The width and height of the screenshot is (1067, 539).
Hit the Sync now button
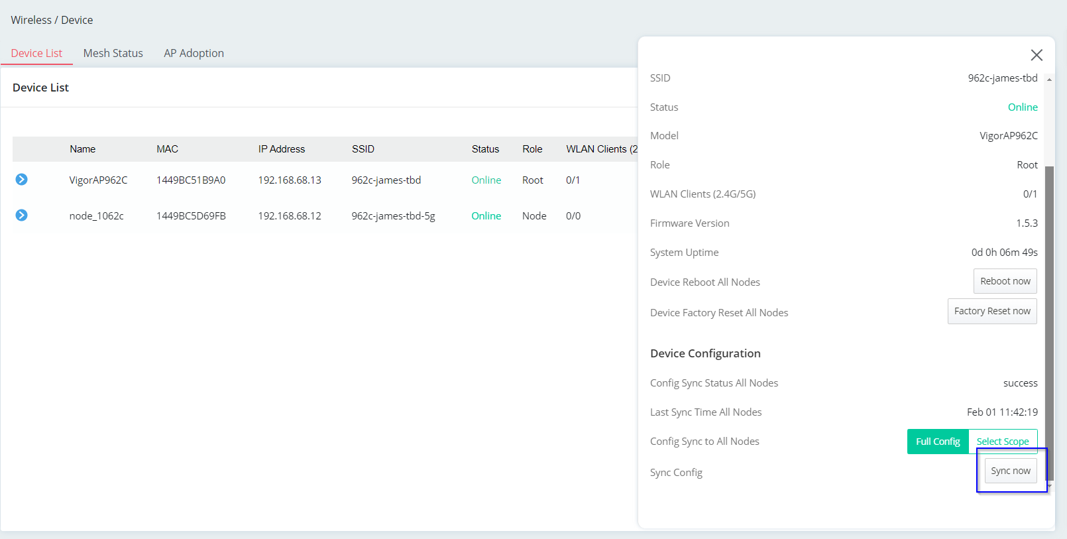pyautogui.click(x=1010, y=471)
